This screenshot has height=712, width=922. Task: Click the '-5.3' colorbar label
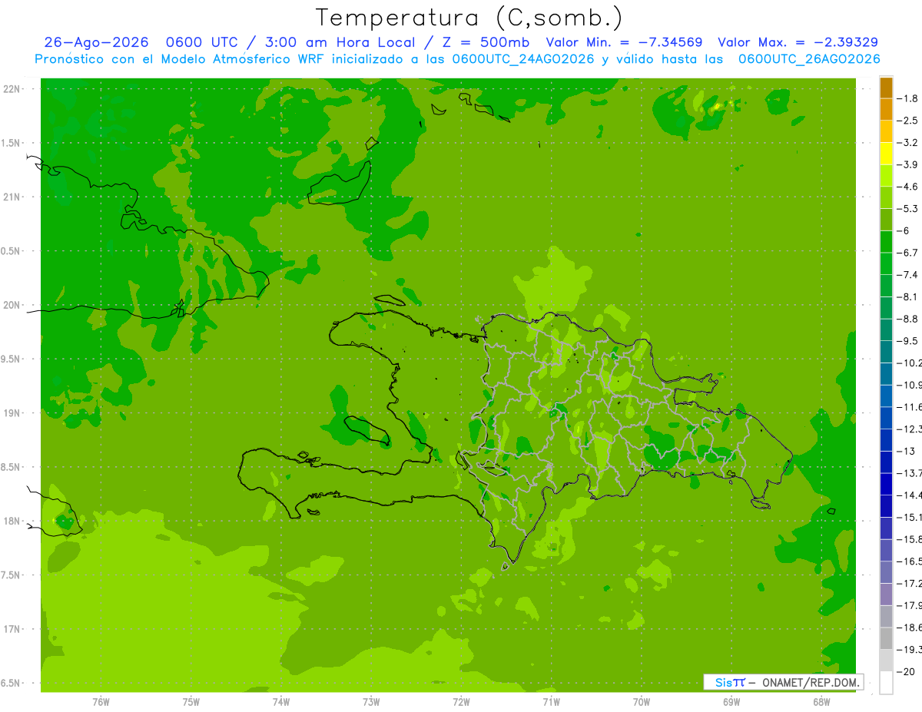[x=907, y=209]
